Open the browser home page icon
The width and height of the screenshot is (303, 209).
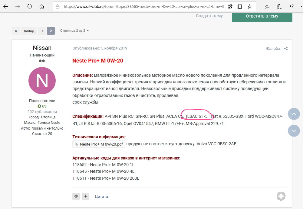(x=42, y=7)
